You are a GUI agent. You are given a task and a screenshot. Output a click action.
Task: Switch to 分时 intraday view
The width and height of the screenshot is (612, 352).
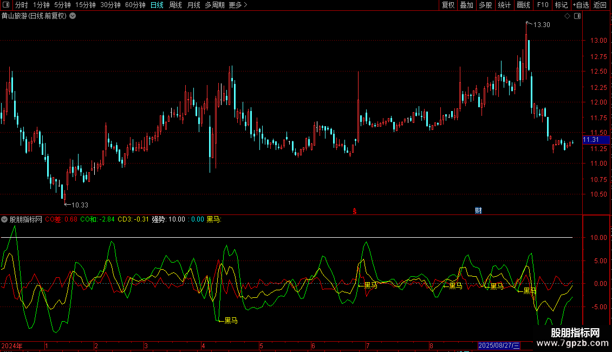(x=21, y=5)
